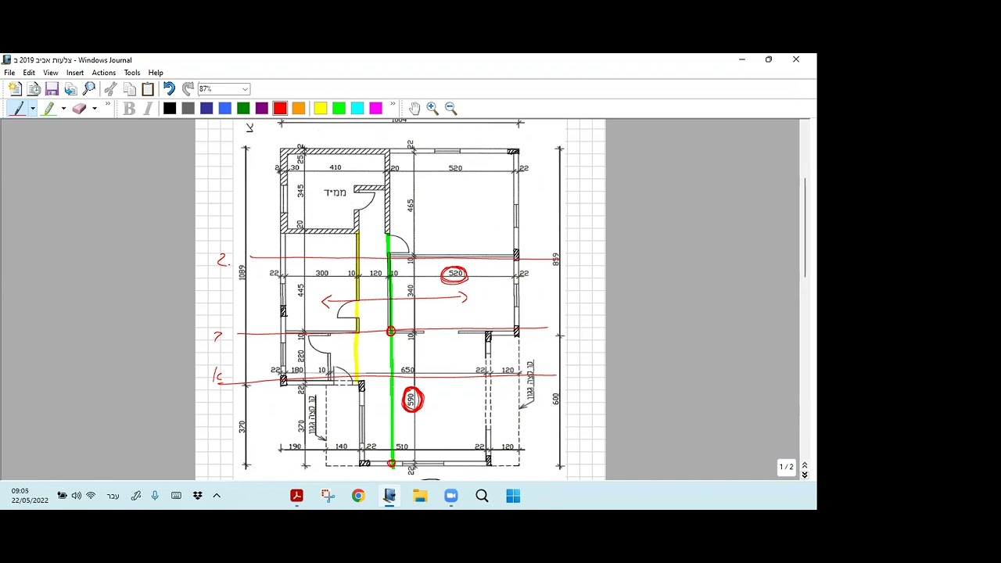This screenshot has width=1001, height=563.
Task: Pick the cyan ink color swatch
Action: [357, 109]
